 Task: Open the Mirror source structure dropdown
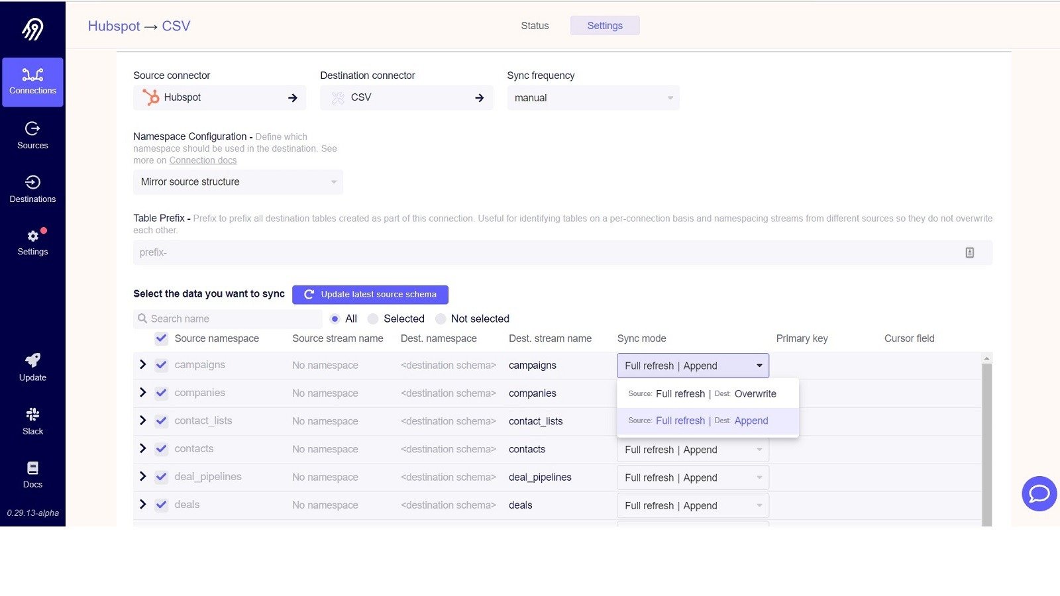pos(238,182)
